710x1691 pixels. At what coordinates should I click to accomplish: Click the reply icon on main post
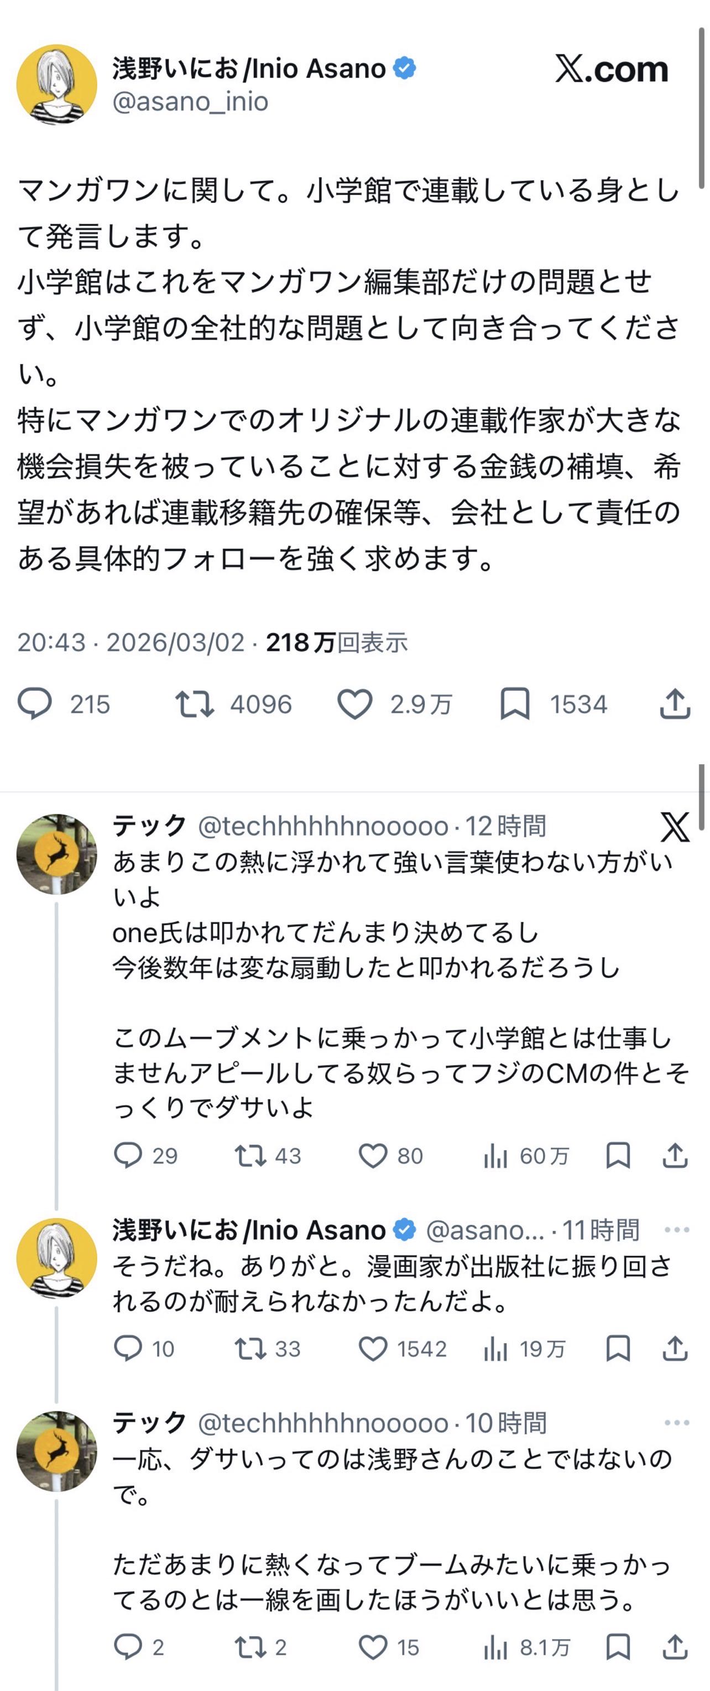(34, 704)
